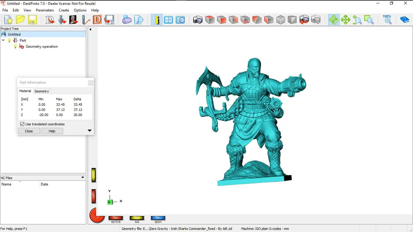Open the Parameters menu

point(45,10)
